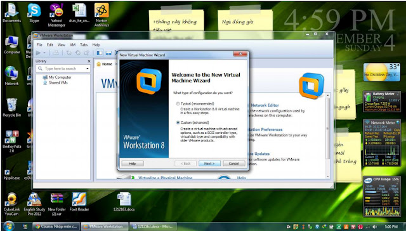Viewport: 406px width, 231px height.
Task: Click the VMware Workstation taskbar button
Action: (x=105, y=227)
